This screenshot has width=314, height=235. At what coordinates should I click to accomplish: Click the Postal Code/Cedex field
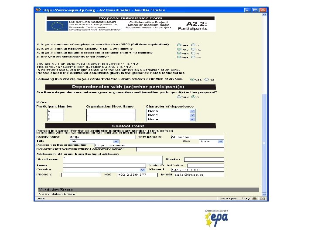[x=206, y=166]
